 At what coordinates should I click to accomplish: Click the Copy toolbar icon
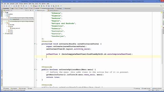(16, 6)
